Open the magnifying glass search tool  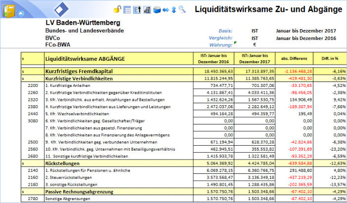182,9
